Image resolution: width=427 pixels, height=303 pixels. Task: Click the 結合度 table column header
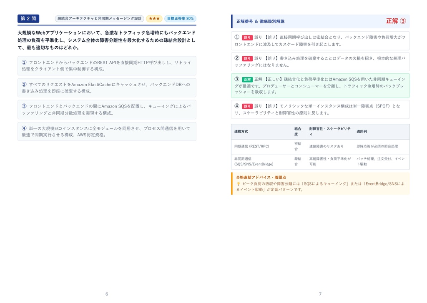pyautogui.click(x=298, y=131)
